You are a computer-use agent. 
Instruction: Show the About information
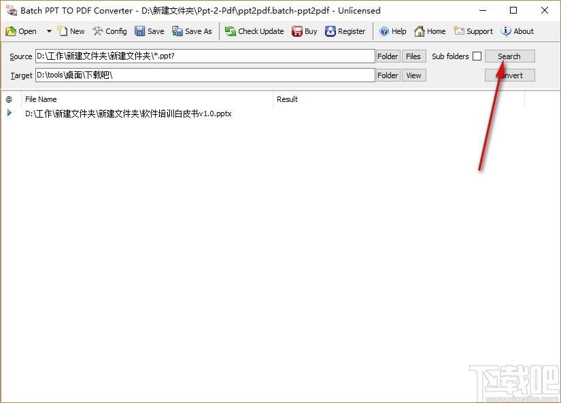517,31
